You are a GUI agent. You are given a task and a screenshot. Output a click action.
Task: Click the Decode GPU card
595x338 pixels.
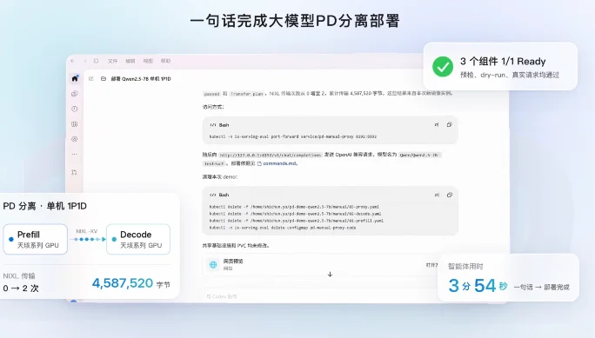[x=138, y=239]
